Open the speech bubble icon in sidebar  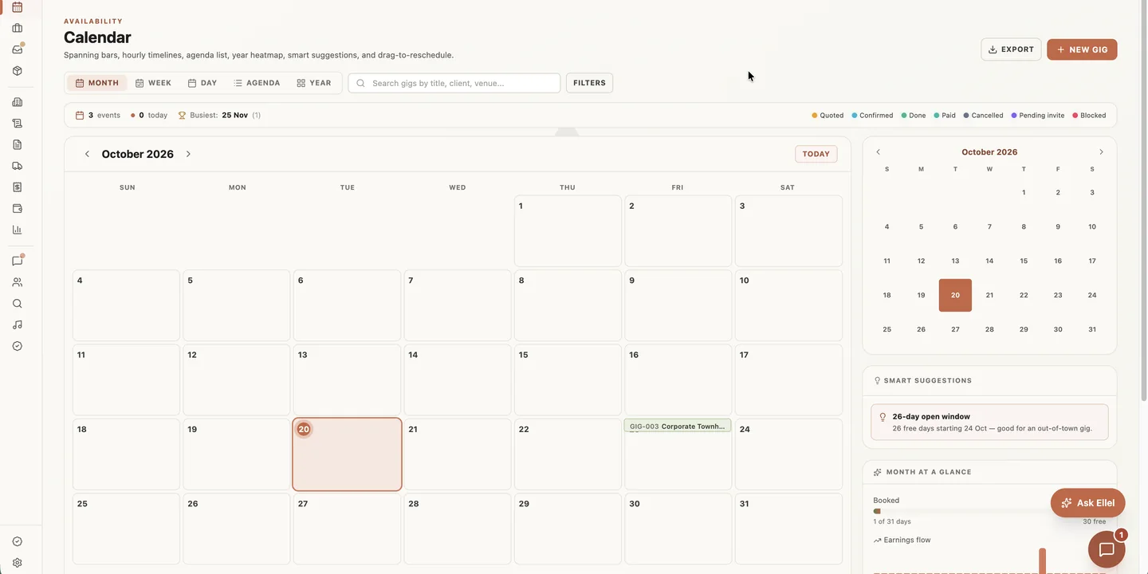pos(18,261)
